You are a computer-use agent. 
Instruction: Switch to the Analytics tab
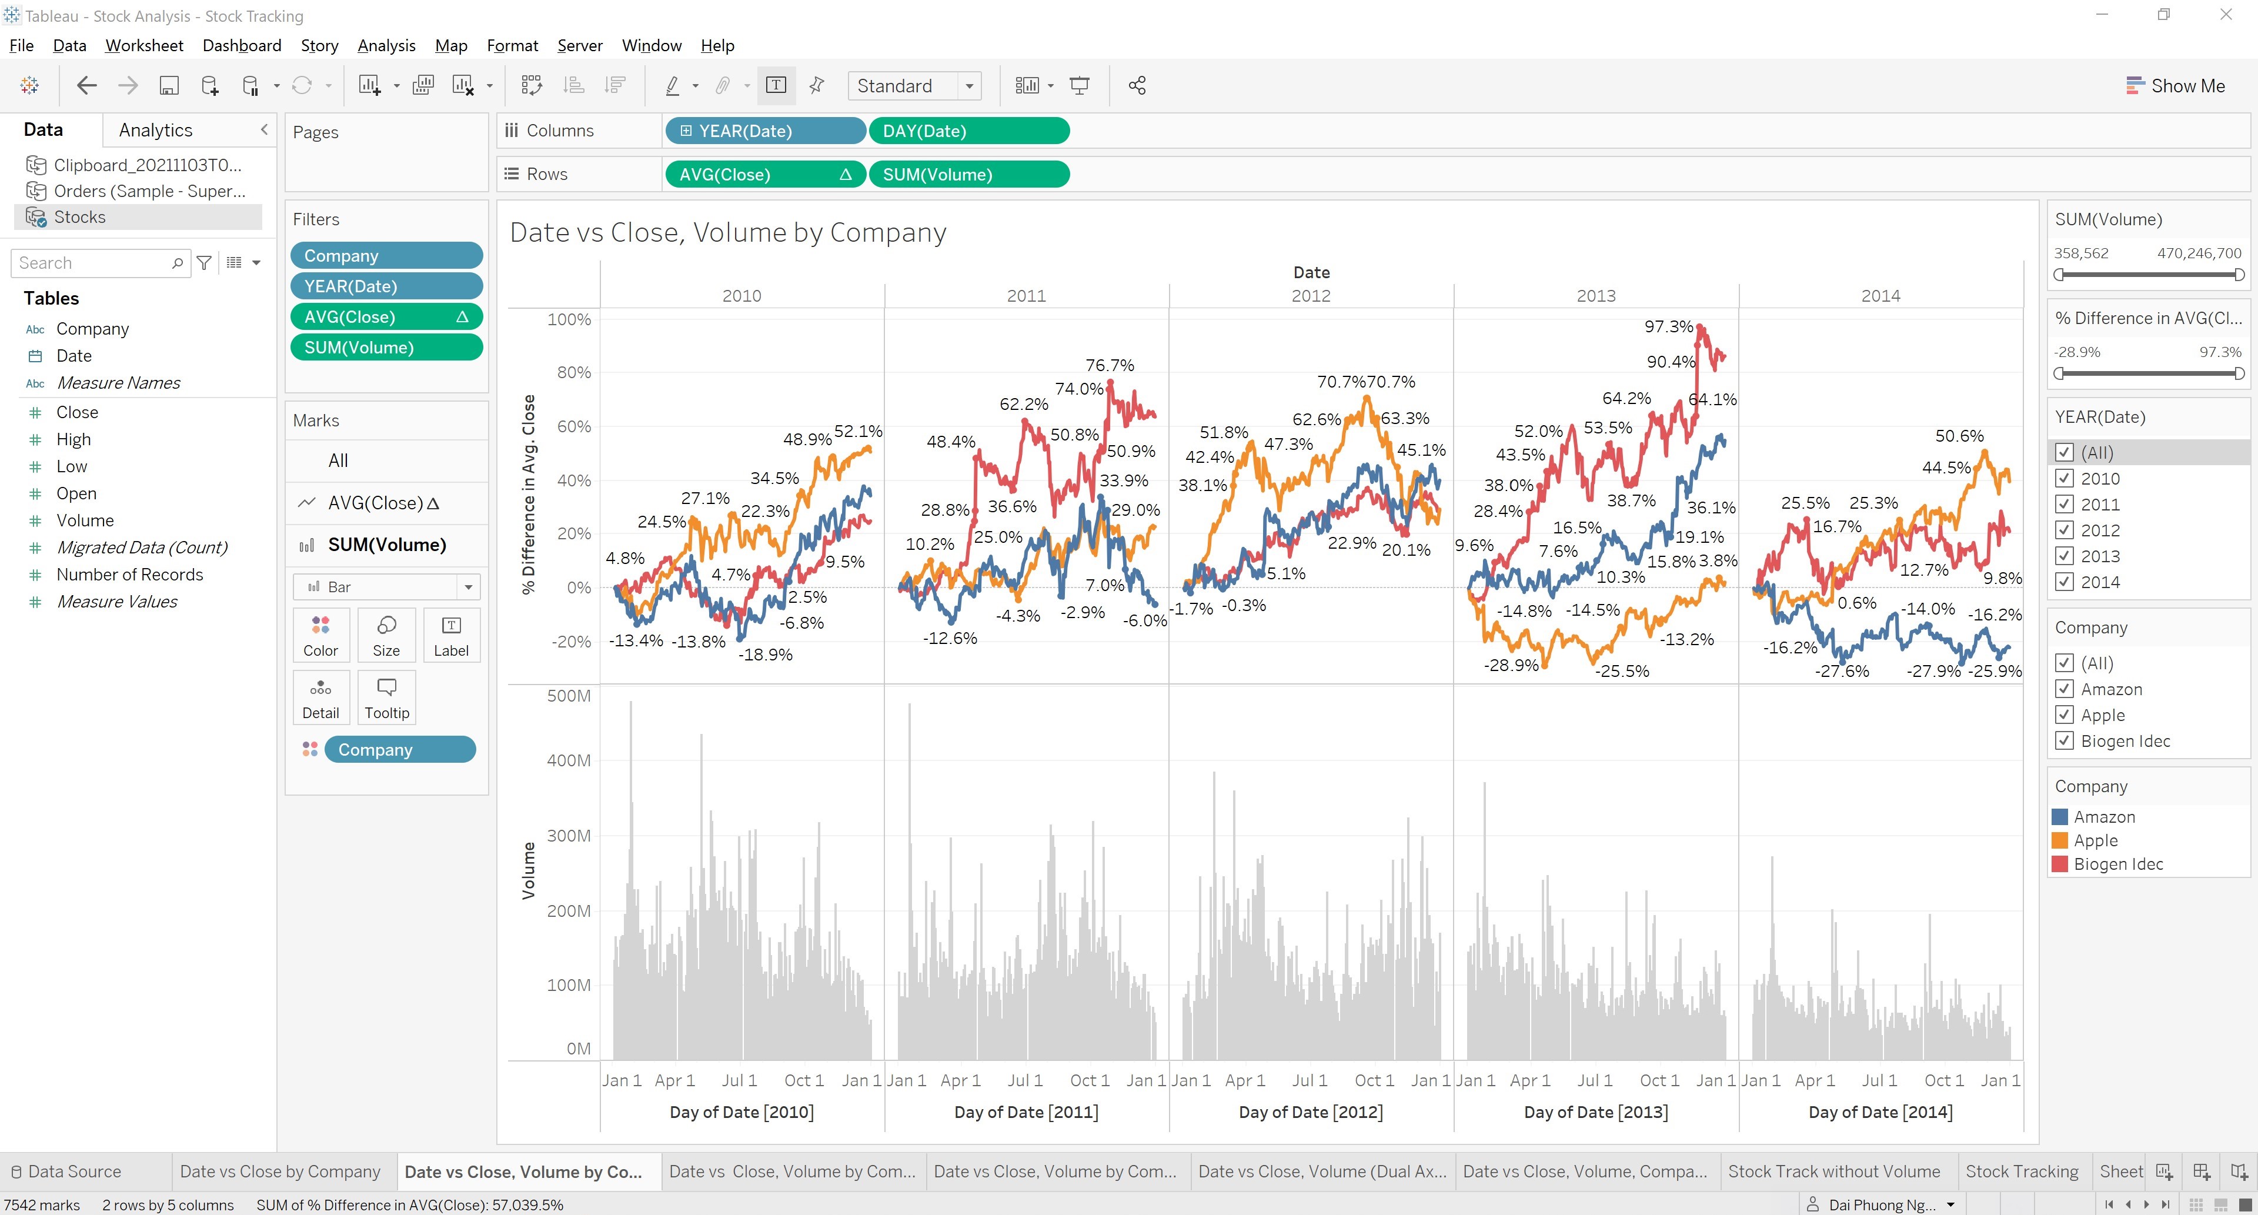pos(155,130)
